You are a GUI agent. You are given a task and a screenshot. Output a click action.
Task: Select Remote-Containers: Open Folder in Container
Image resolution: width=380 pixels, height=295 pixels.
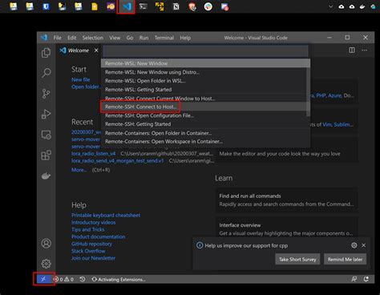point(205,133)
